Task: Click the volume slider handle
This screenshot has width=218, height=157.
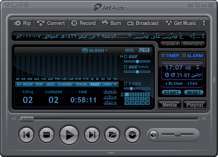Action: tap(178, 134)
